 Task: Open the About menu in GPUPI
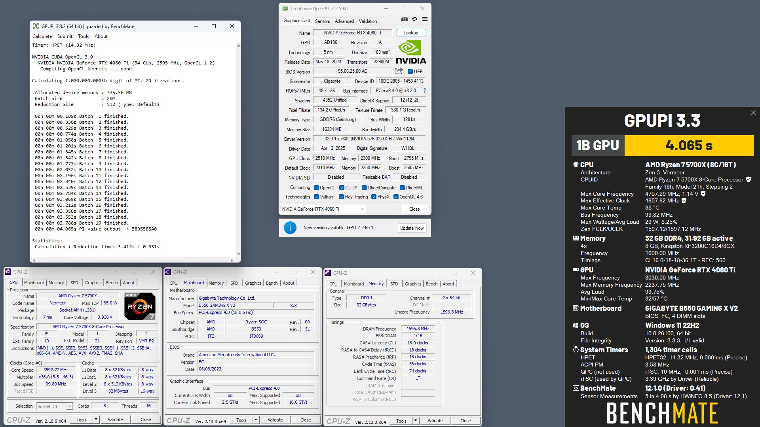[101, 36]
